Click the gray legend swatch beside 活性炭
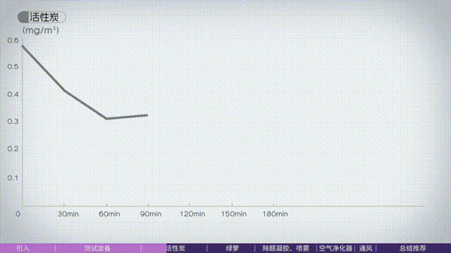Viewport: 451px width, 253px height. point(23,17)
